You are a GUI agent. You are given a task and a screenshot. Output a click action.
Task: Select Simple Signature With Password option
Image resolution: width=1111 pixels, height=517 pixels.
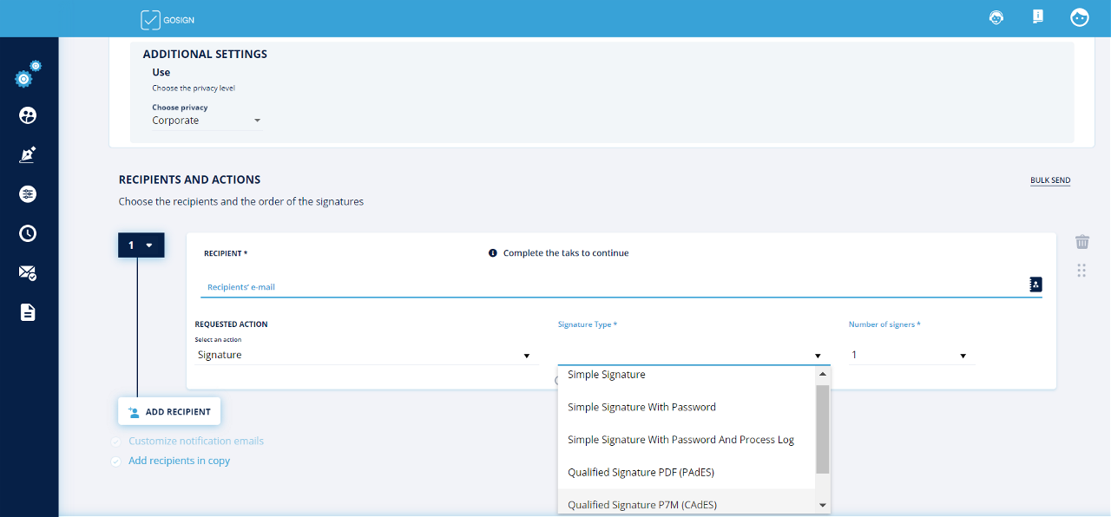(x=641, y=408)
